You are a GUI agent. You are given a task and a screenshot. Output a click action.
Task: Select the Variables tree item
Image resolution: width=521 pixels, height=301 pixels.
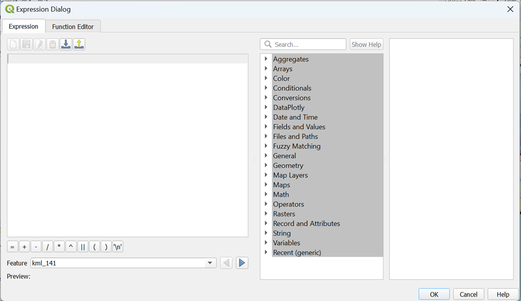coord(286,243)
